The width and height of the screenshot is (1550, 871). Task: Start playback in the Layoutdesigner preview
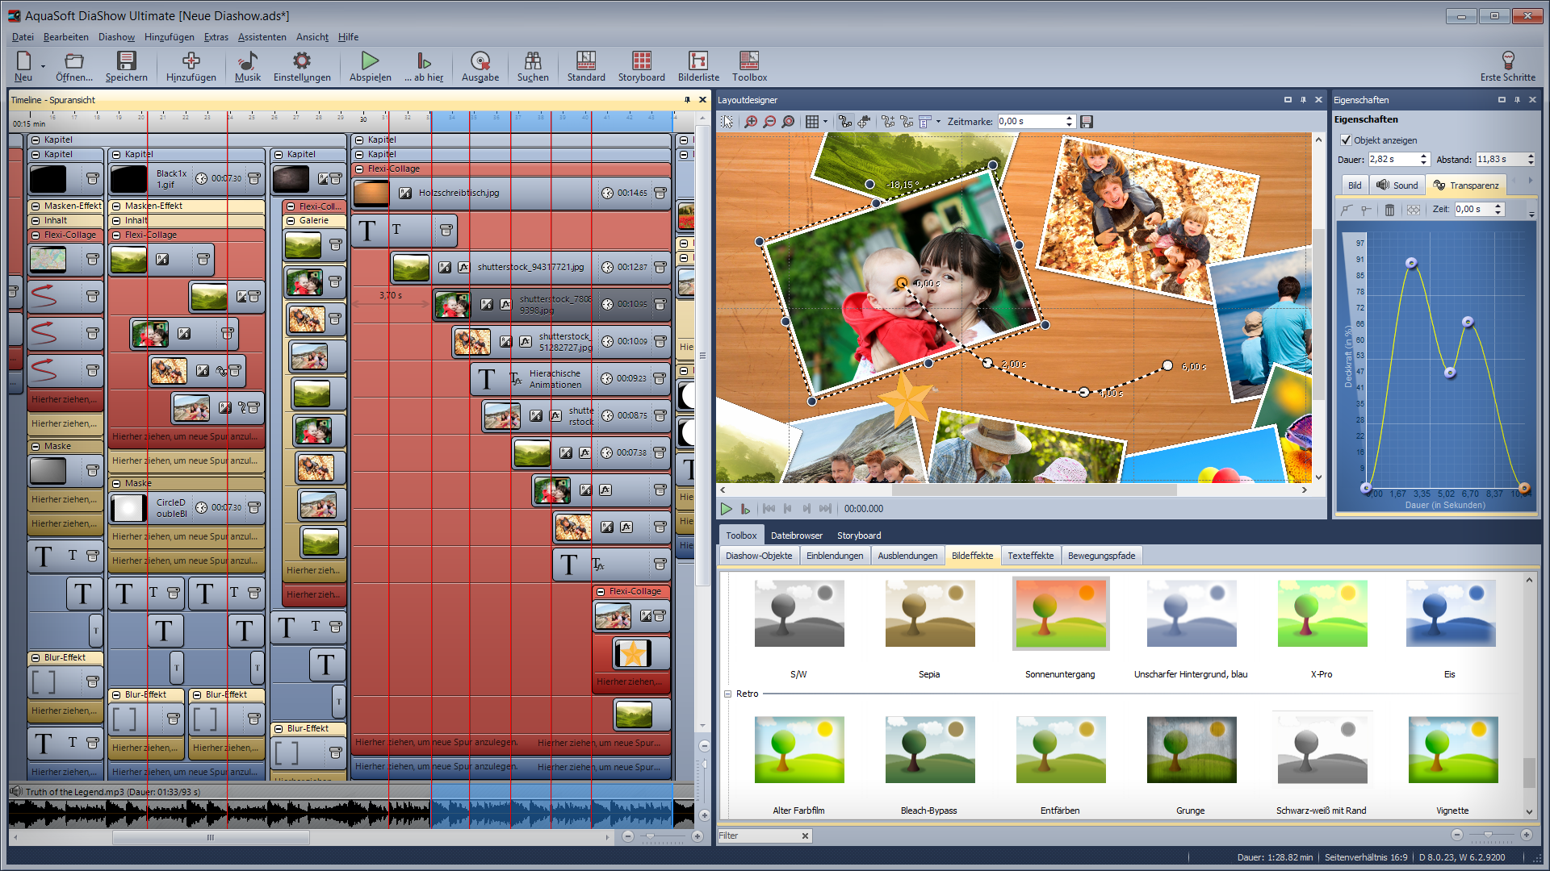click(x=726, y=509)
